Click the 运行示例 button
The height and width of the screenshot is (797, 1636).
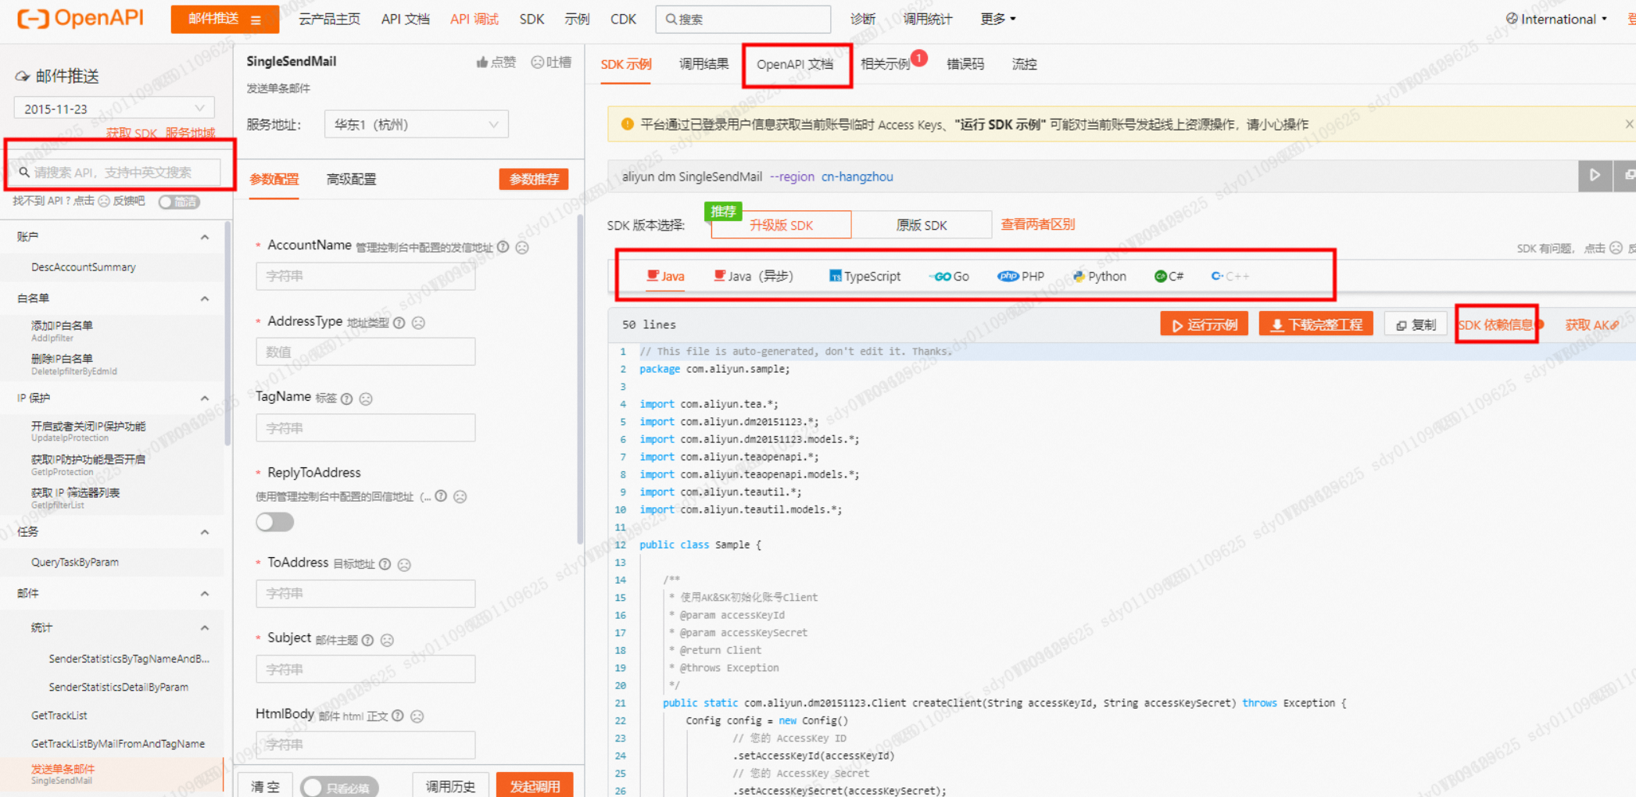point(1204,324)
